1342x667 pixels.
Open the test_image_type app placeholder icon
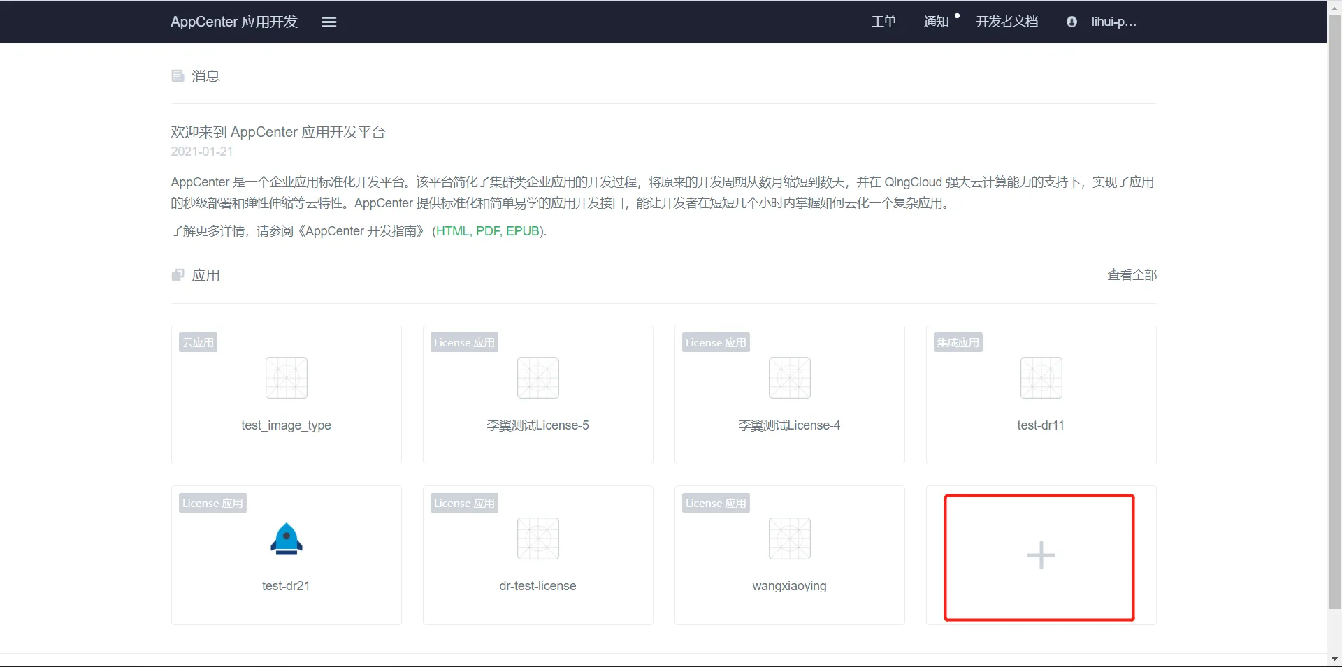pyautogui.click(x=287, y=378)
